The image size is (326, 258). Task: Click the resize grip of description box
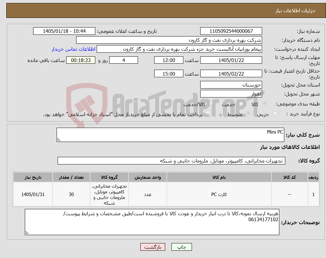click(59, 140)
